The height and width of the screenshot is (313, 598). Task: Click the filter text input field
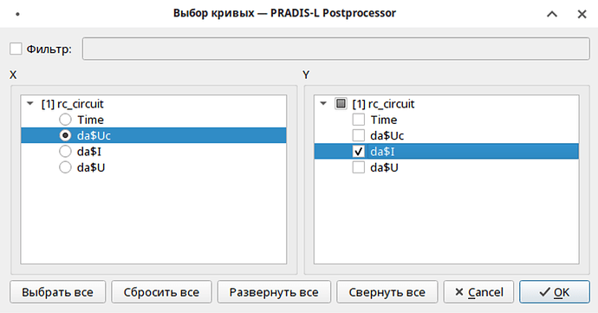pos(336,49)
